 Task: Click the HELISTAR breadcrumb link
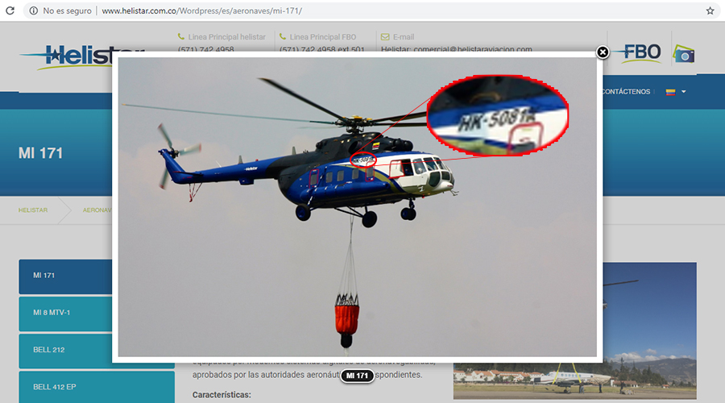point(33,210)
